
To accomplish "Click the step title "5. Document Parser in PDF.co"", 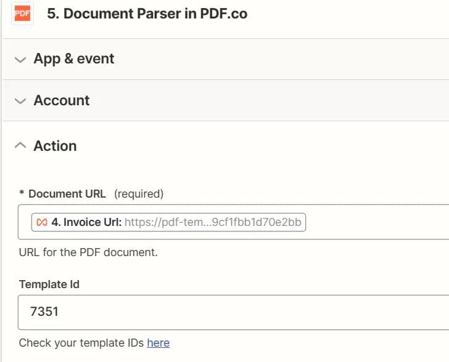I will pyautogui.click(x=147, y=14).
